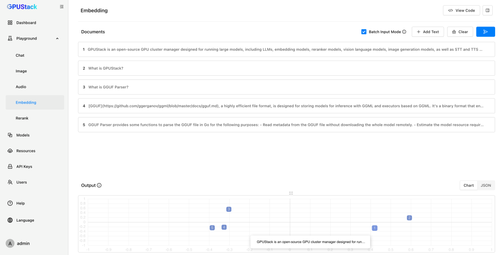Click the Batch Input Mode info icon

pos(404,32)
